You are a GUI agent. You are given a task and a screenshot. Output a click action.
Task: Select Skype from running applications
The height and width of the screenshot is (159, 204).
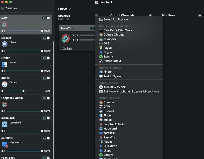[129, 52]
